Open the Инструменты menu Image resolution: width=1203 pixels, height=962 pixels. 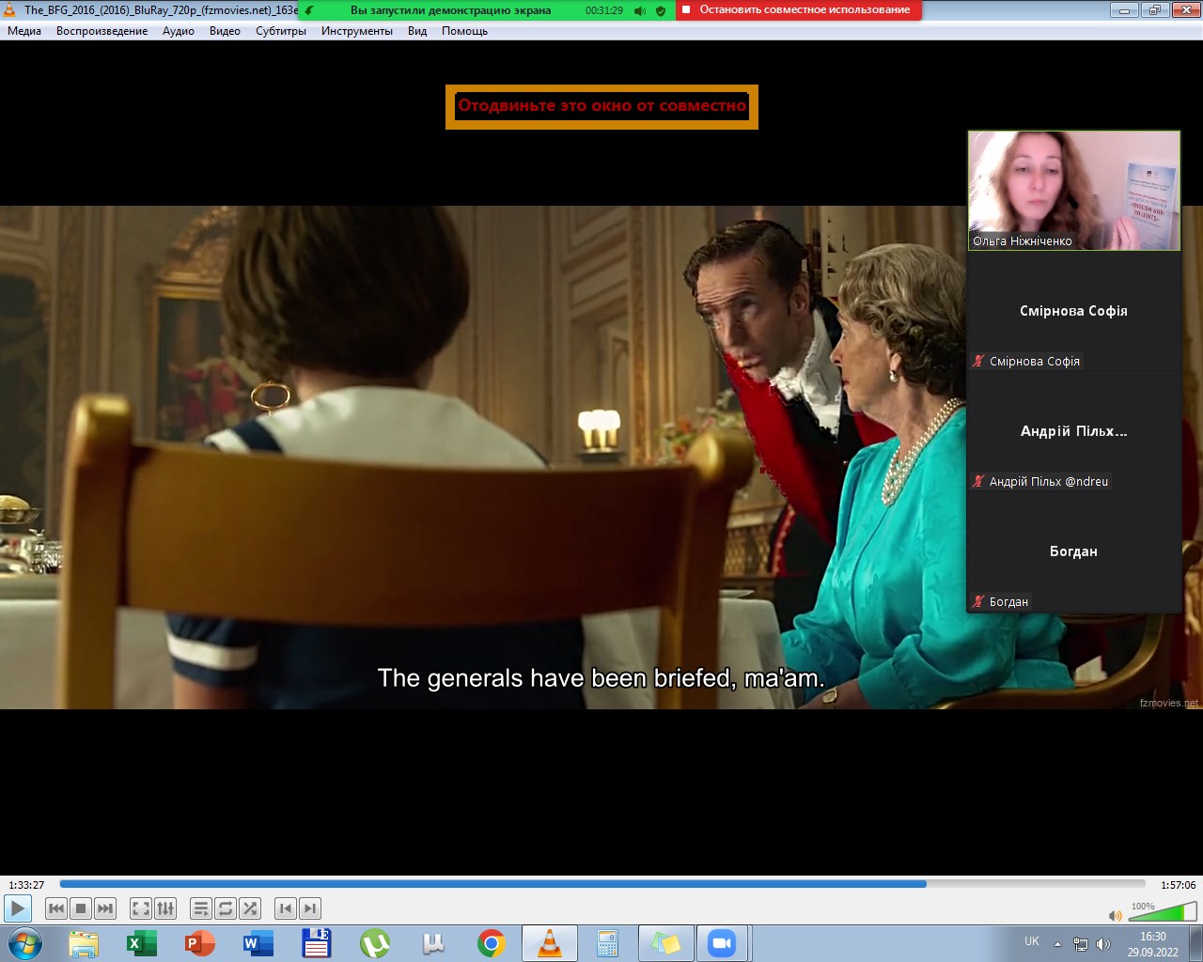click(357, 31)
